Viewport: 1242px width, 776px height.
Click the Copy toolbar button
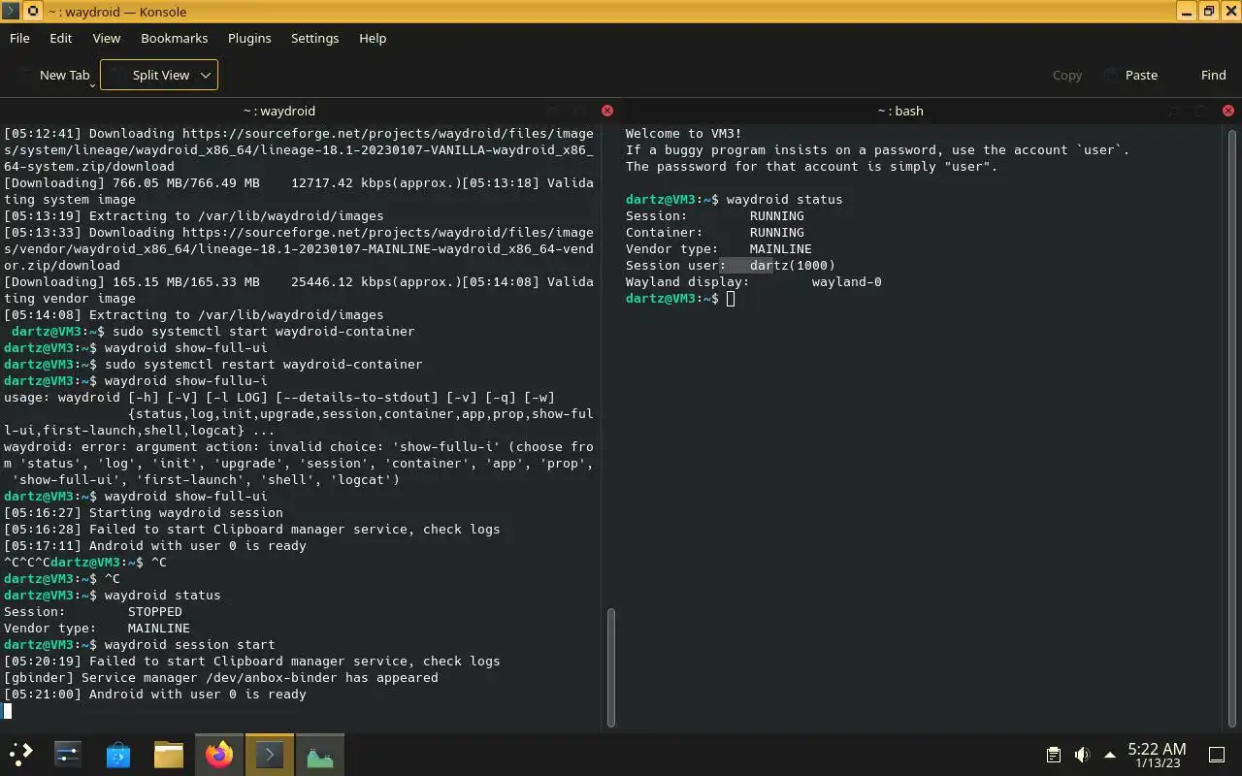(x=1066, y=75)
